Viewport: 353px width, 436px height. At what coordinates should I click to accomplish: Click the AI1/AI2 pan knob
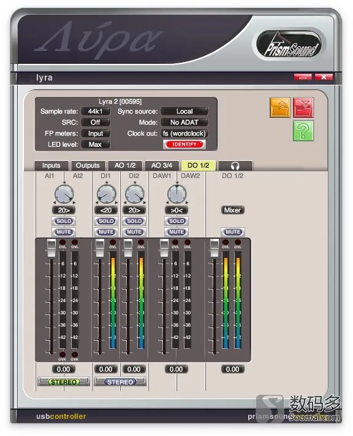coord(64,194)
